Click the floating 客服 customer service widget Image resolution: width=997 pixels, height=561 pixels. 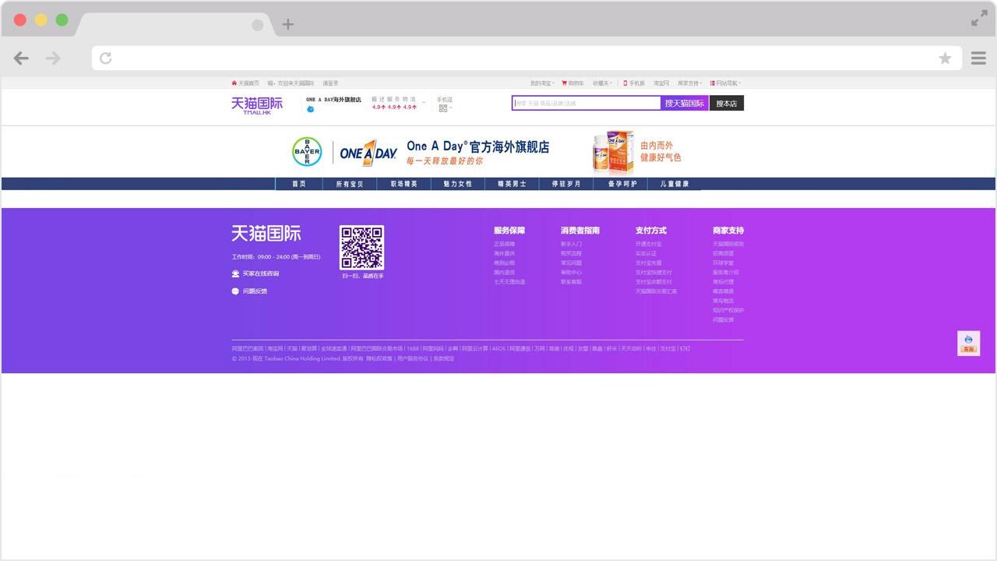[x=968, y=344]
